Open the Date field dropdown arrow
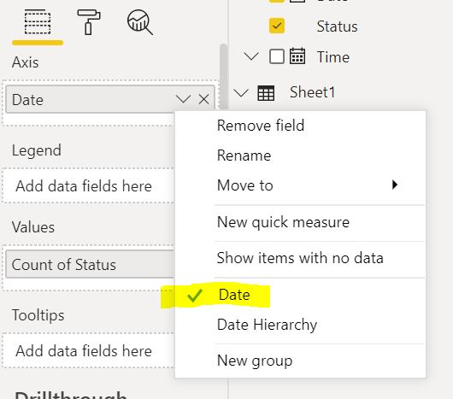The height and width of the screenshot is (399, 453). click(183, 99)
